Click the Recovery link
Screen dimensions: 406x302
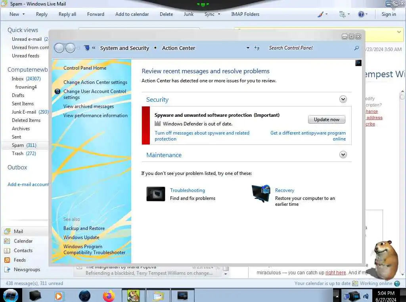point(285,190)
